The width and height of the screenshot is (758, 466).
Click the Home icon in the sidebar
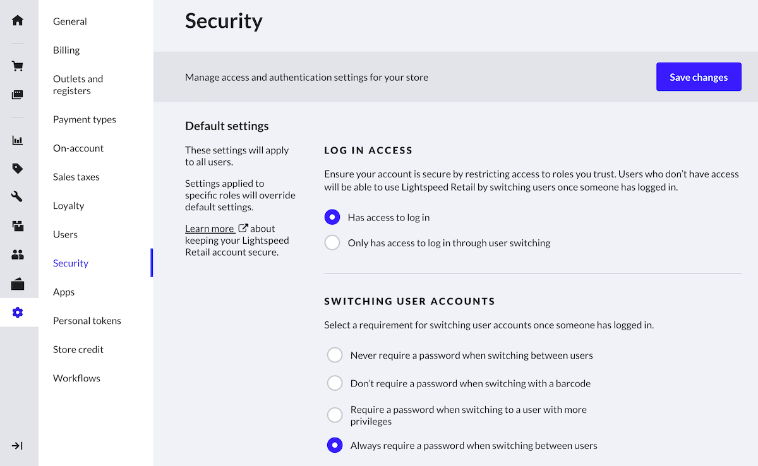click(18, 20)
